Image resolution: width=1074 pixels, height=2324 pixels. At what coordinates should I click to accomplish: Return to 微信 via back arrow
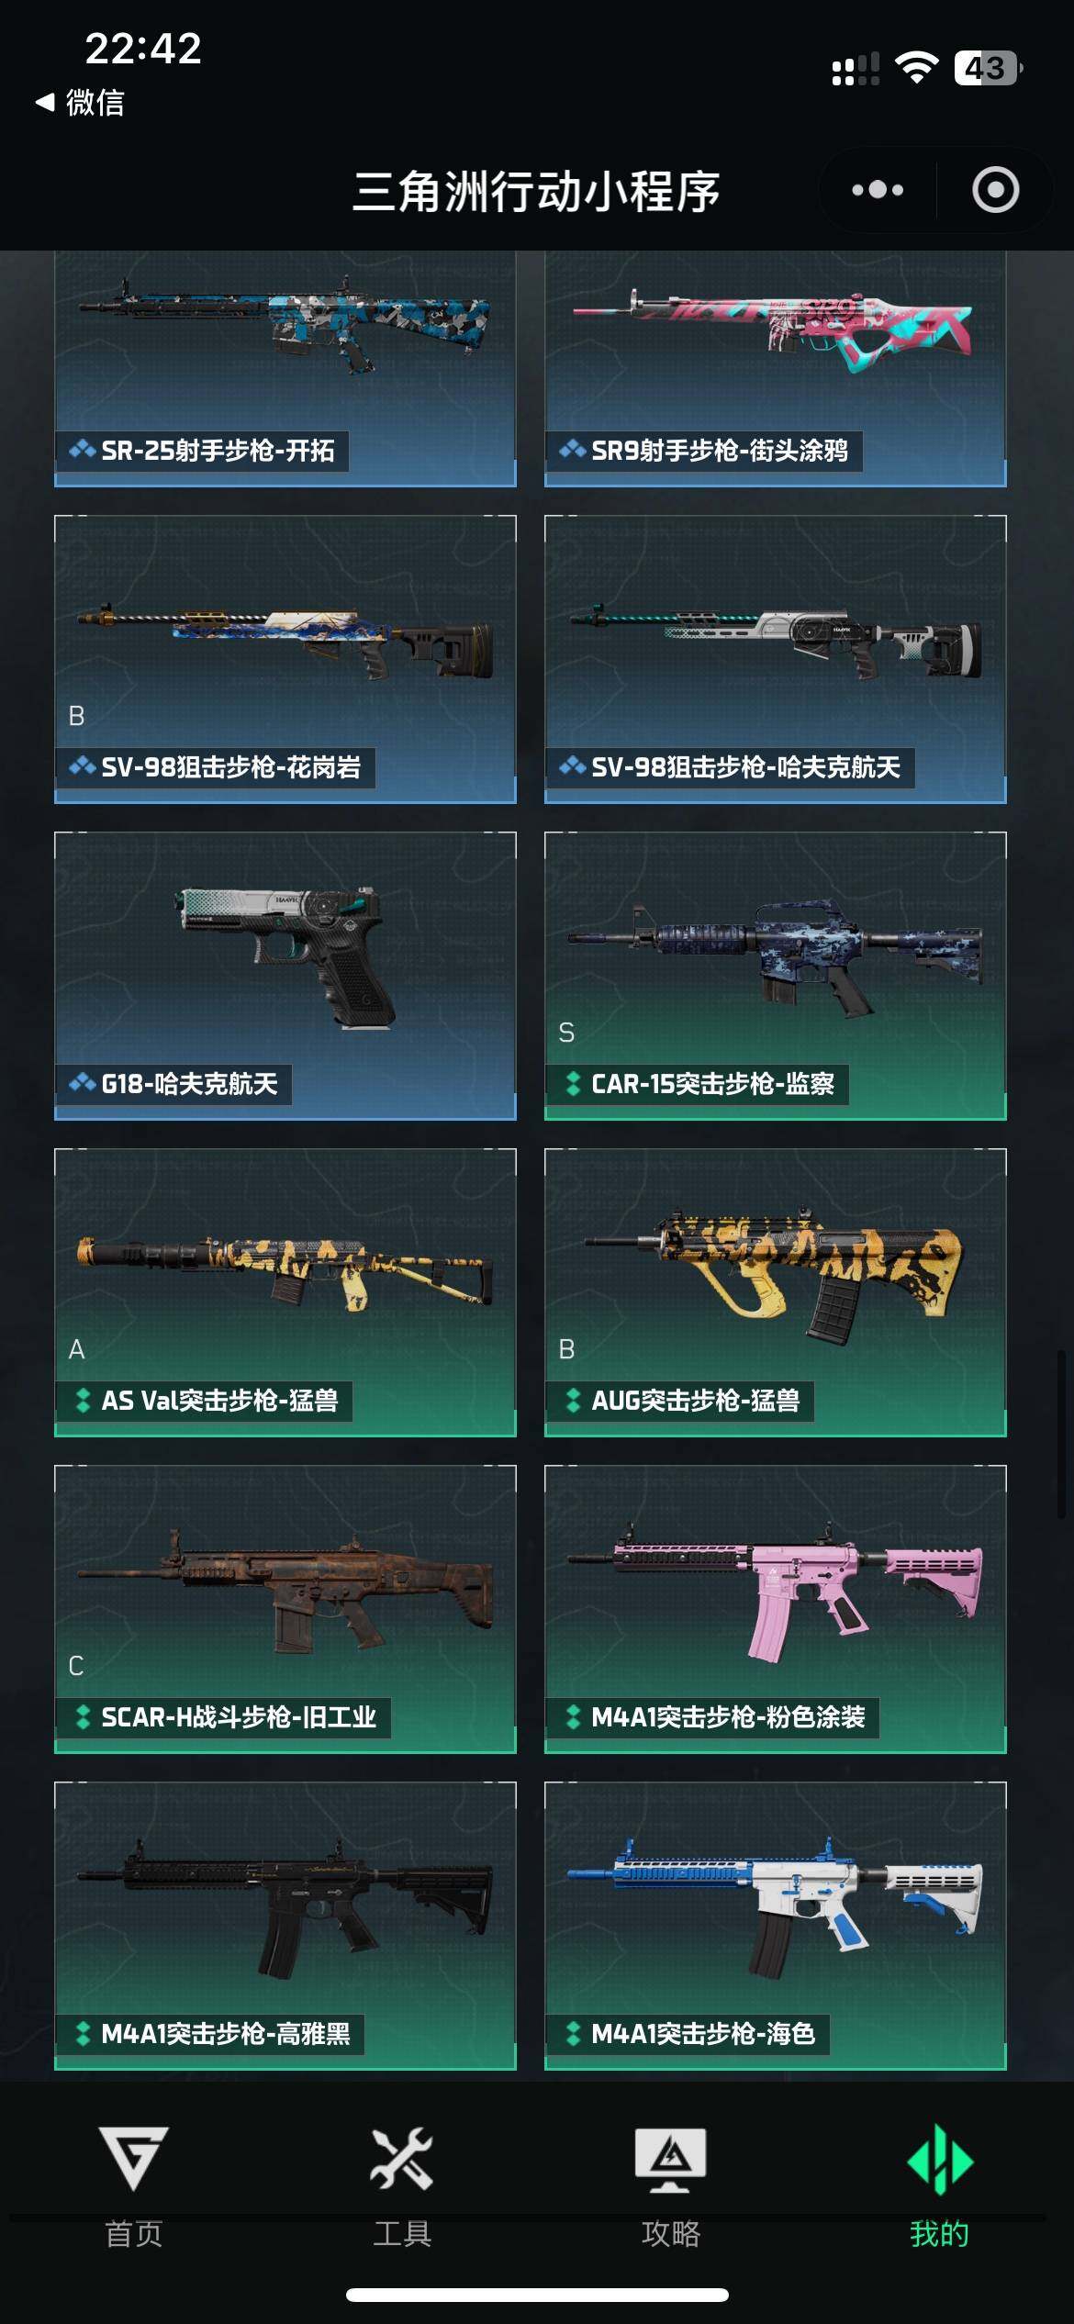coord(81,102)
